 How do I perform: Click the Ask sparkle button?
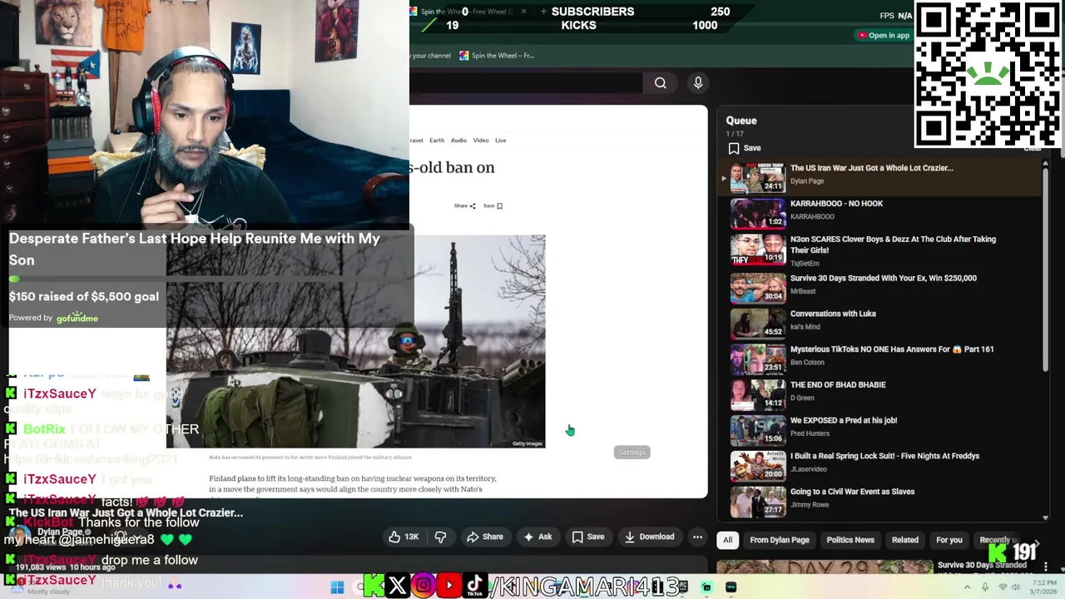point(537,537)
